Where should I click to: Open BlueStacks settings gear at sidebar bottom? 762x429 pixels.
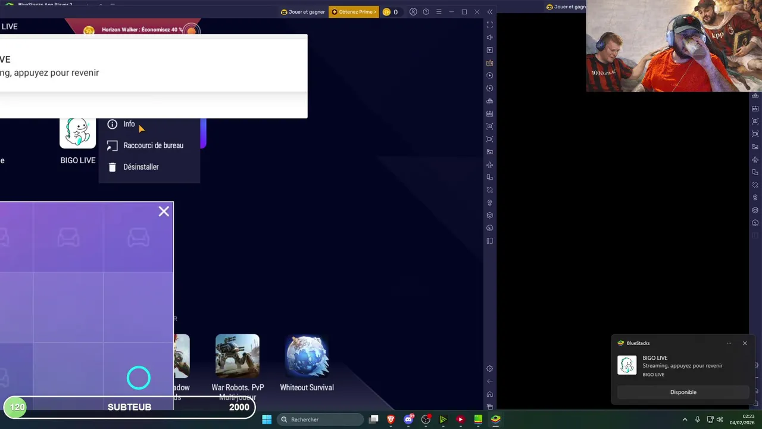(x=489, y=369)
